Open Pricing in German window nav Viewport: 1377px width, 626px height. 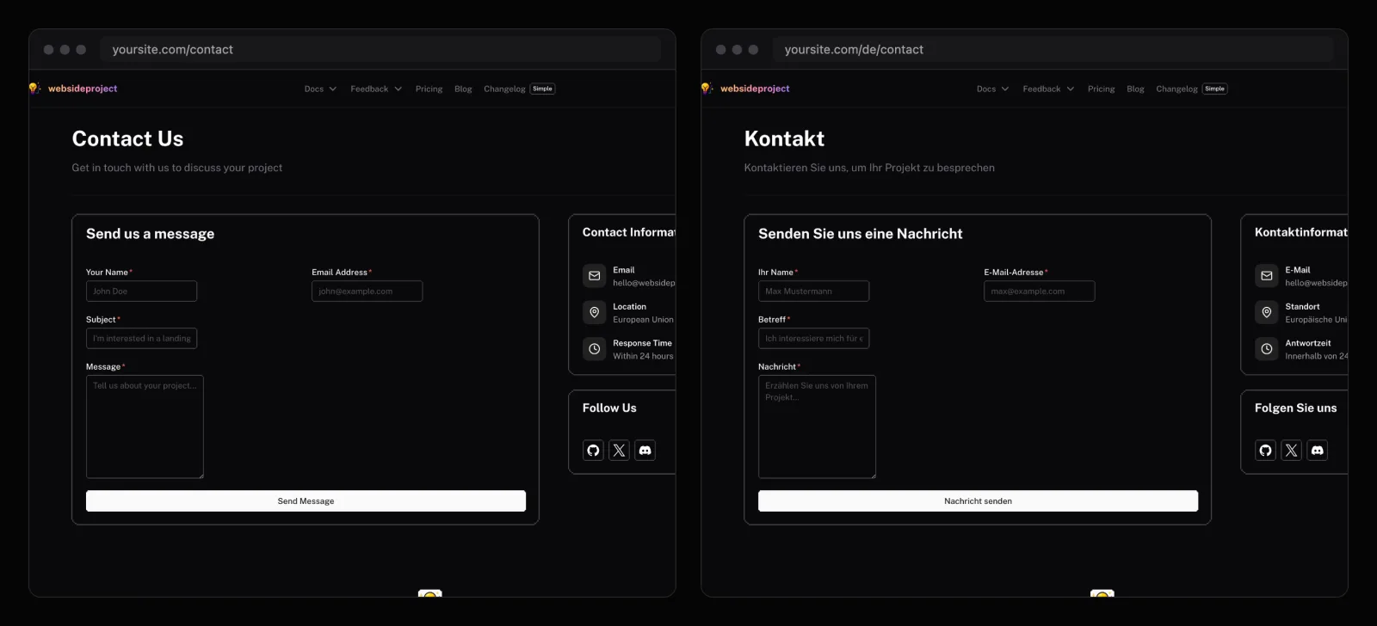(x=1101, y=89)
